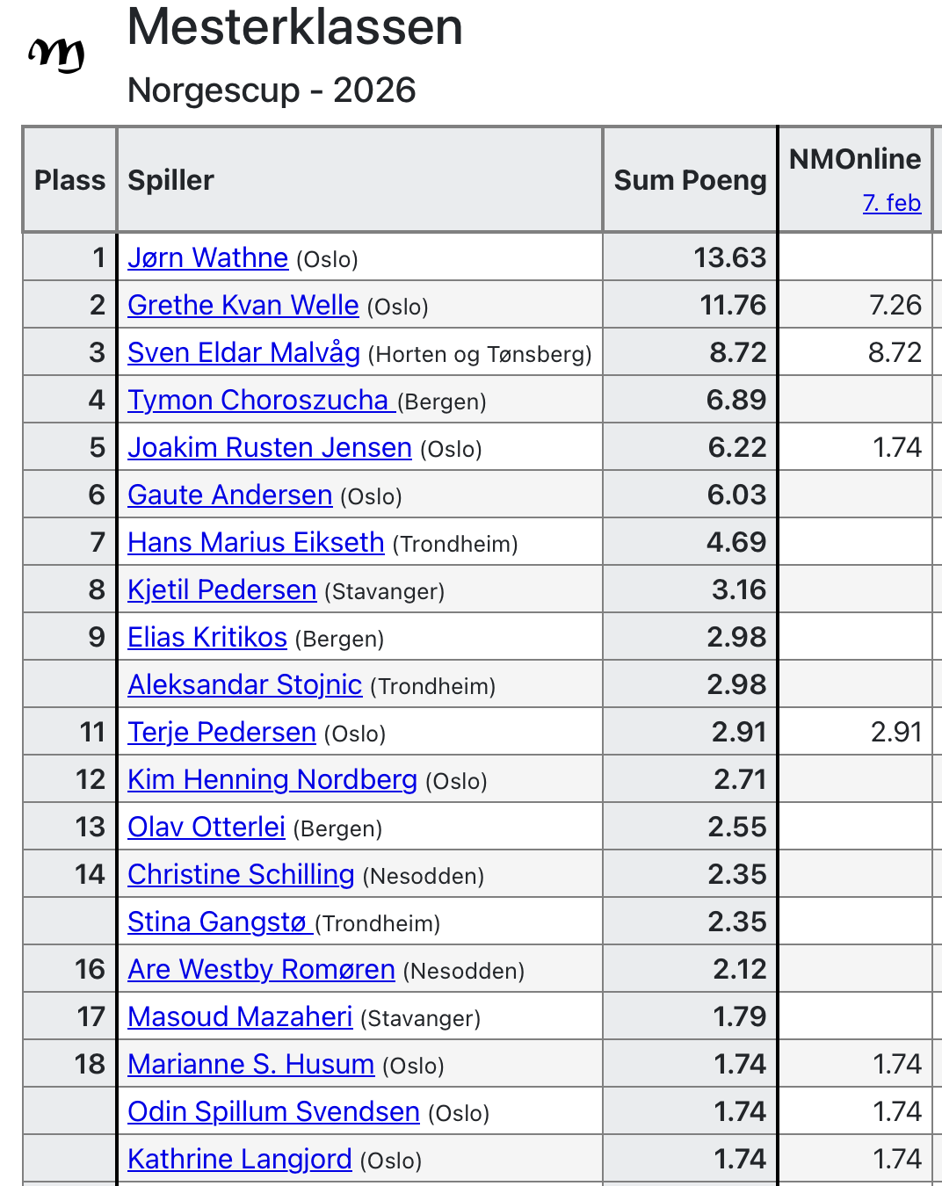Click Elias Kritikos player link
This screenshot has width=942, height=1186.
pyautogui.click(x=207, y=637)
